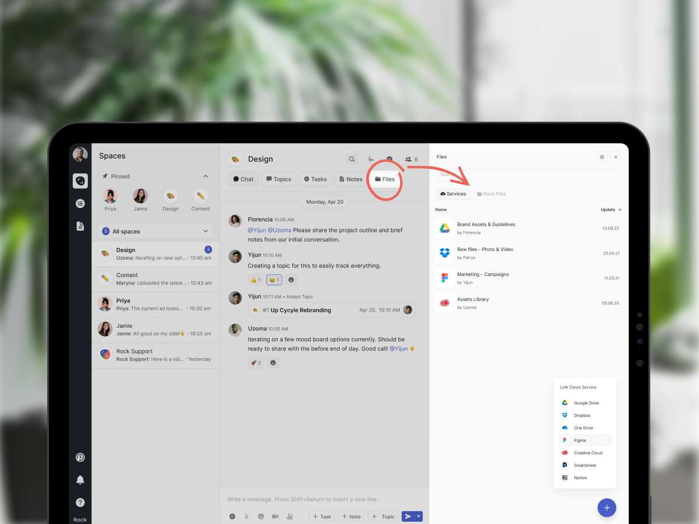Open the activity pulse icon in header
The width and height of the screenshot is (699, 524).
tap(370, 159)
